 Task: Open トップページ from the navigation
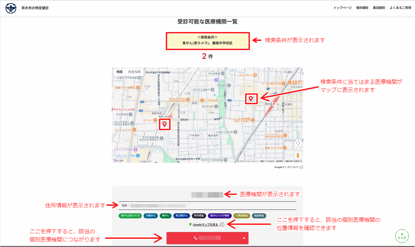point(343,8)
